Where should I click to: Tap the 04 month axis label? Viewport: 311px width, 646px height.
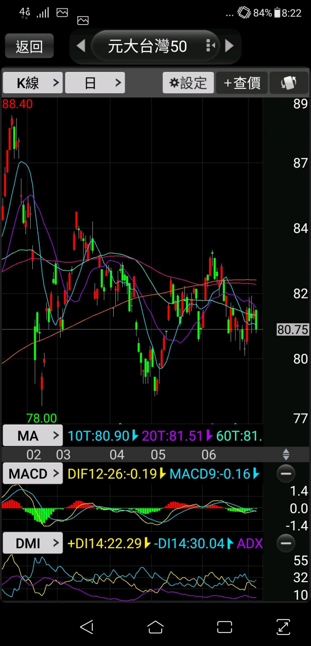(117, 454)
